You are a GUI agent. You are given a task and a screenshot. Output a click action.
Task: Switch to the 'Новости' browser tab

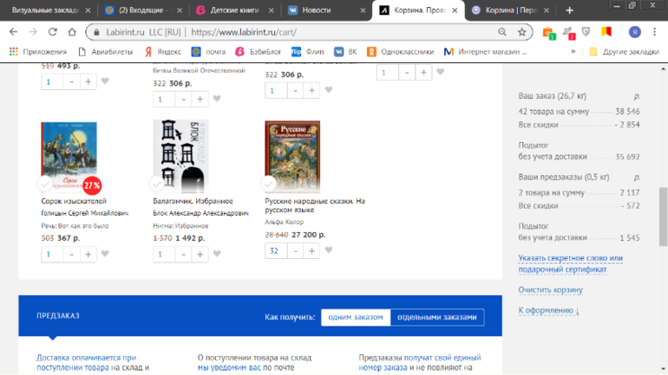pos(325,10)
